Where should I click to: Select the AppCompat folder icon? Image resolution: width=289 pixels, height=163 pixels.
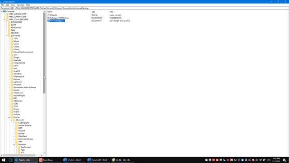pos(19,147)
